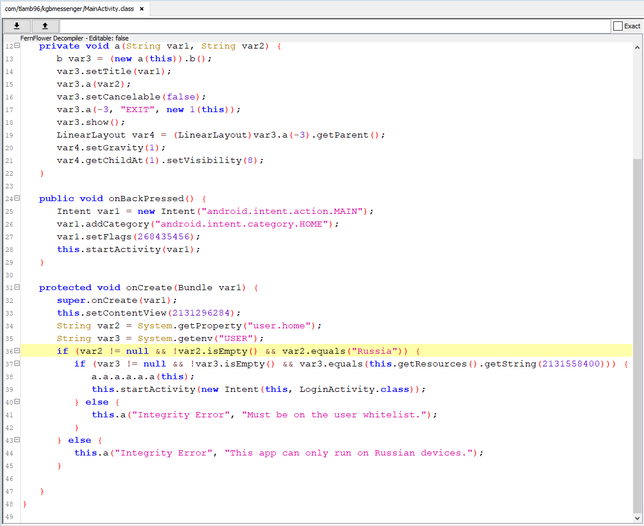The height and width of the screenshot is (526, 644).
Task: Collapse the onBackPressed fold at line 24
Action: [17, 198]
